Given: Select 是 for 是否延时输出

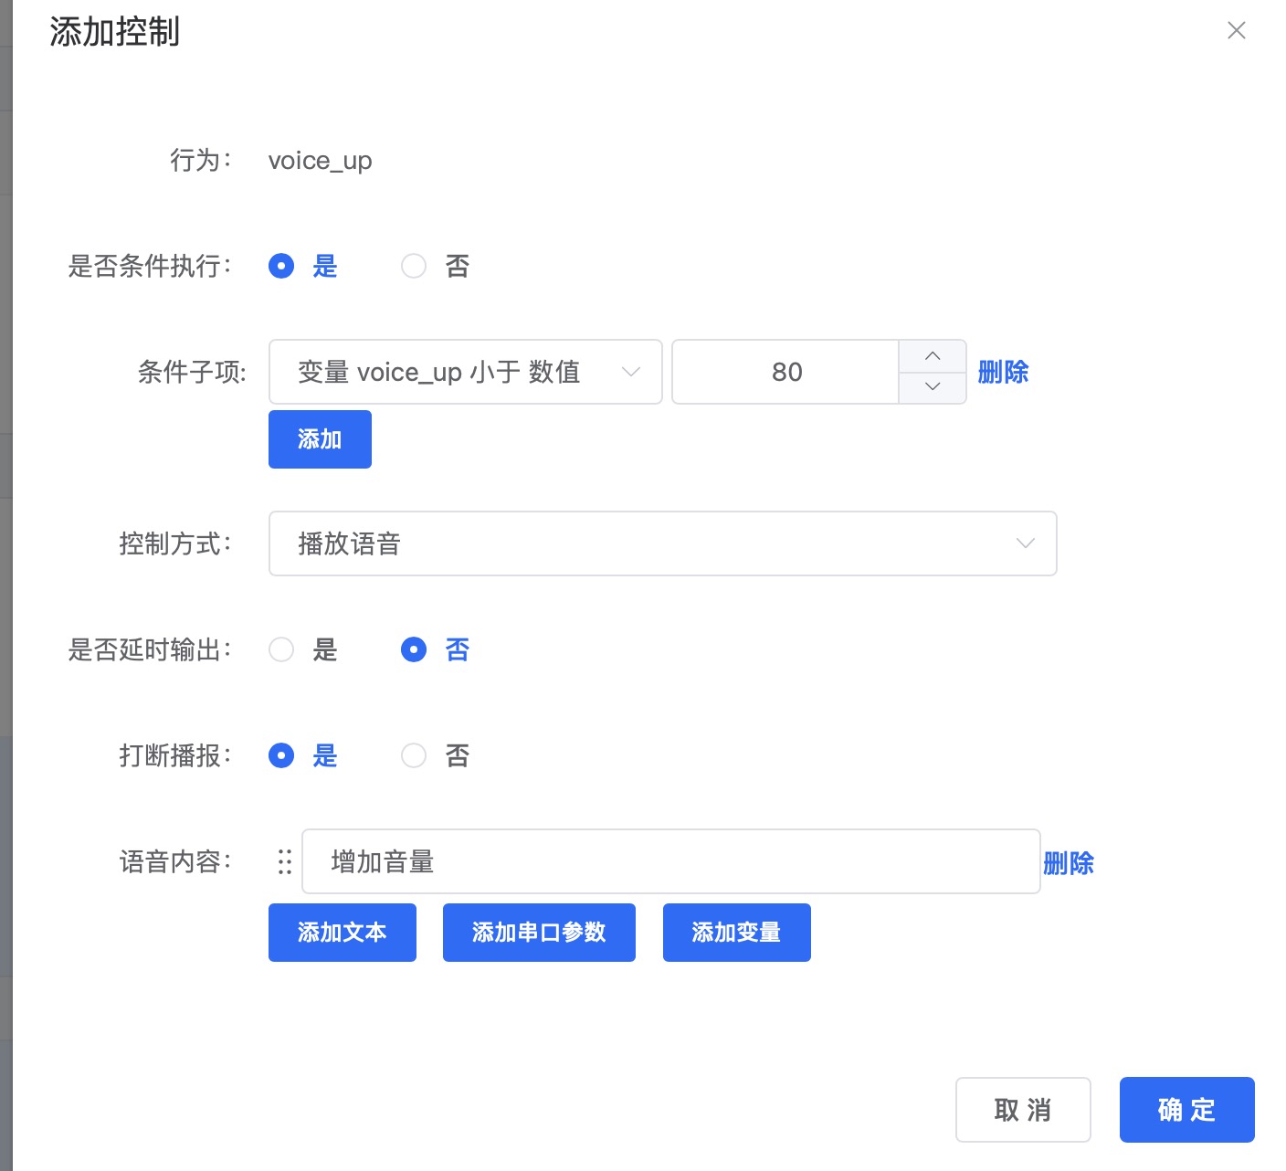Looking at the screenshot, I should [281, 649].
